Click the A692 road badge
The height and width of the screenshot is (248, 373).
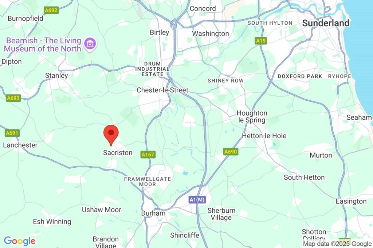tap(51, 10)
